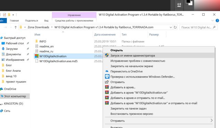Viewport: 220px width, 128px height.
Task: Click the administrator shield icon in context menu
Action: (107, 55)
